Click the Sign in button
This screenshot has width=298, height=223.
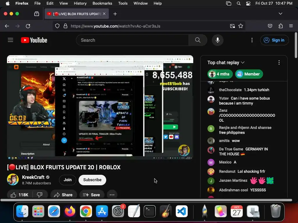pos(274,40)
